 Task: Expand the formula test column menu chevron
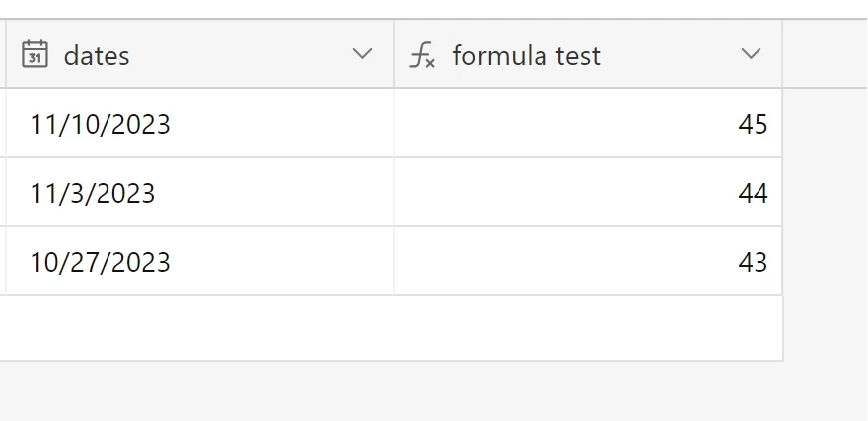coord(751,53)
